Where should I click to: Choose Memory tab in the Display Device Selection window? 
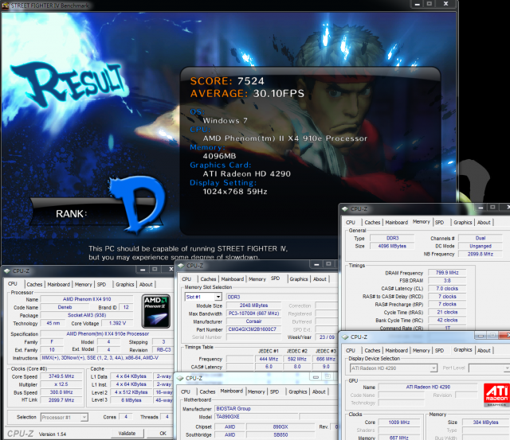(422, 350)
